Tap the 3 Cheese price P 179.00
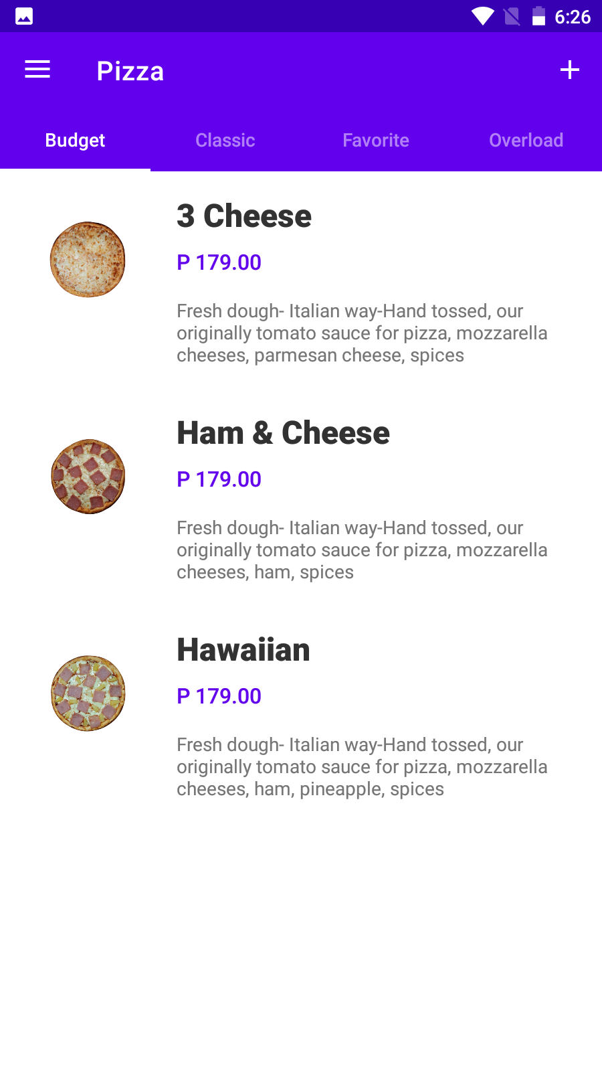The height and width of the screenshot is (1071, 602). (x=219, y=262)
